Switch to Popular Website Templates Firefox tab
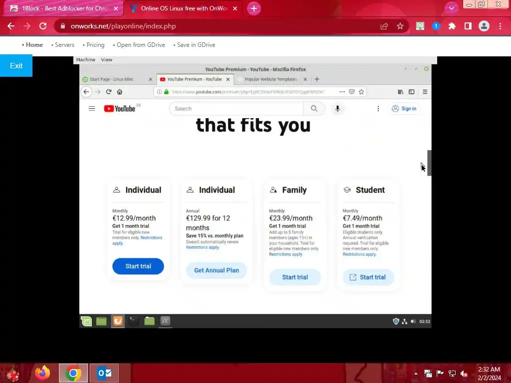Image resolution: width=511 pixels, height=383 pixels. tap(270, 79)
